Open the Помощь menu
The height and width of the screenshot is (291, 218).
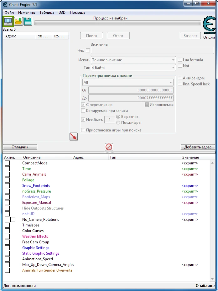[x=78, y=13]
